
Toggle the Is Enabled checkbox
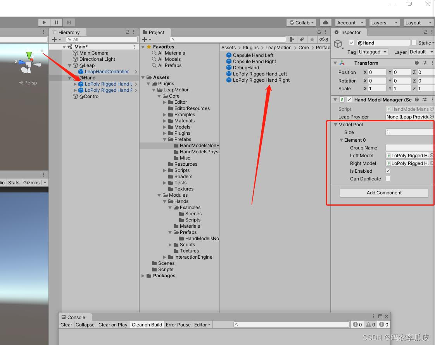[388, 171]
